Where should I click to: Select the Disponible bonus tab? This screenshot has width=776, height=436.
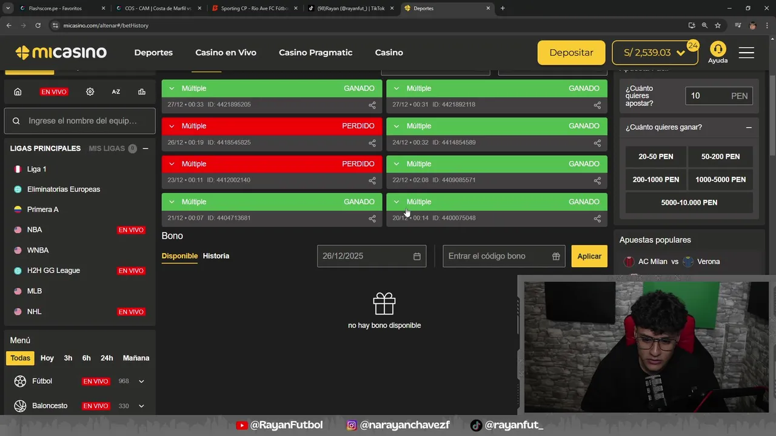tap(179, 256)
